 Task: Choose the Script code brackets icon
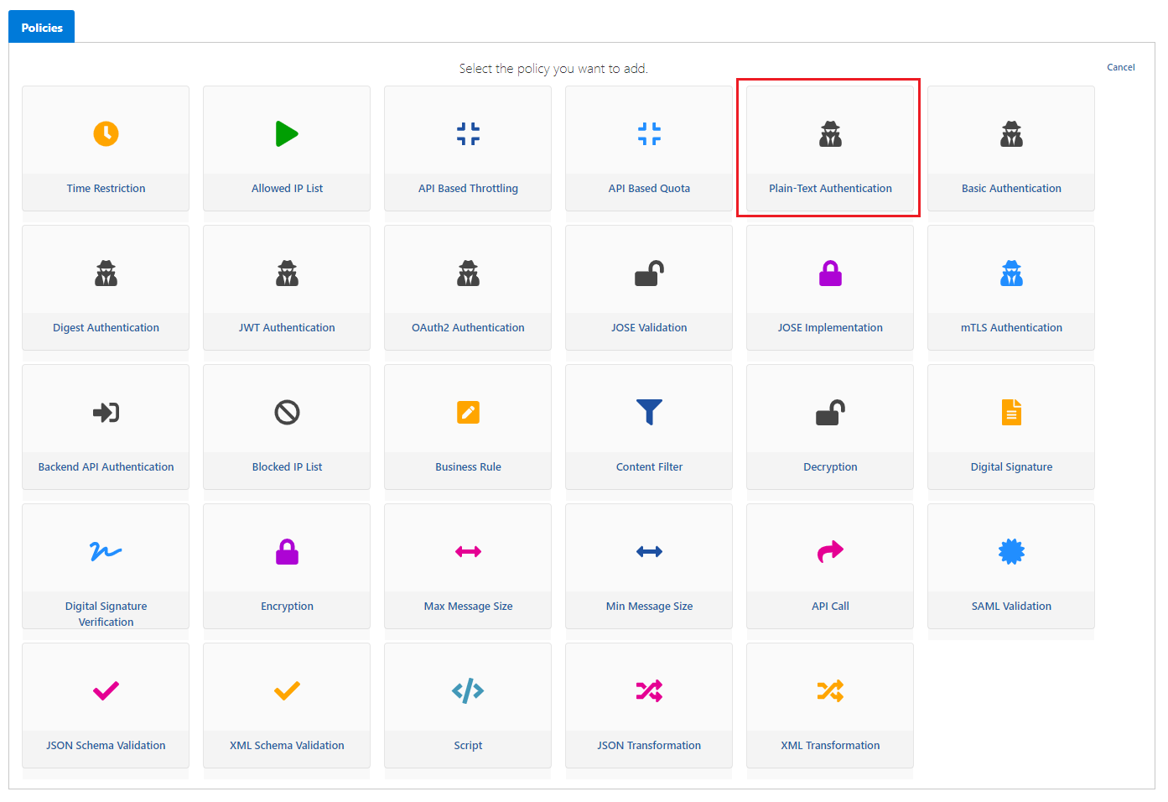pyautogui.click(x=468, y=690)
